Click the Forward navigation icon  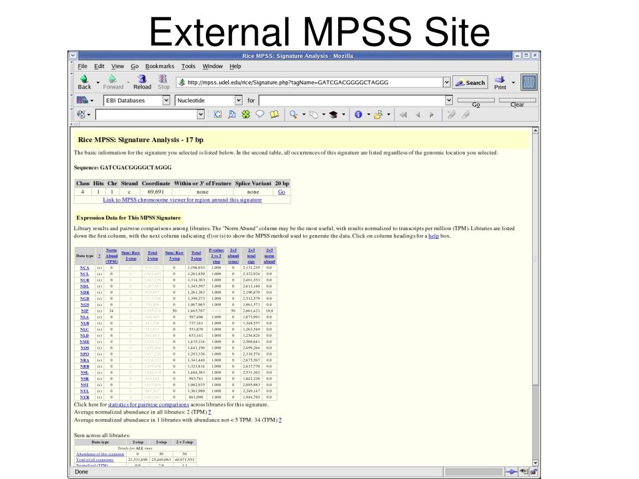112,79
